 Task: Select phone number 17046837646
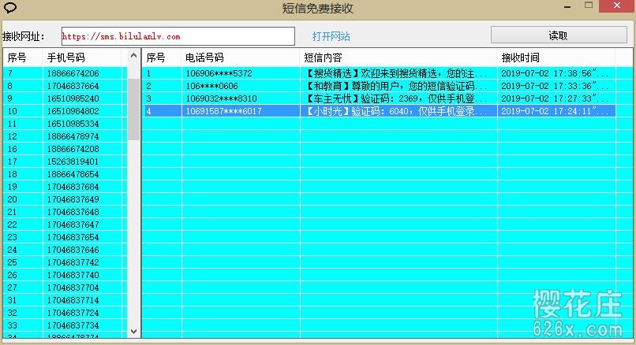[73, 250]
